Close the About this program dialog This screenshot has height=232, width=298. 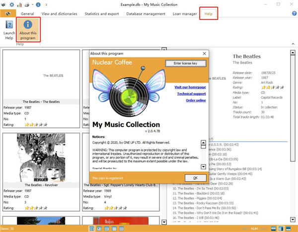point(204,54)
